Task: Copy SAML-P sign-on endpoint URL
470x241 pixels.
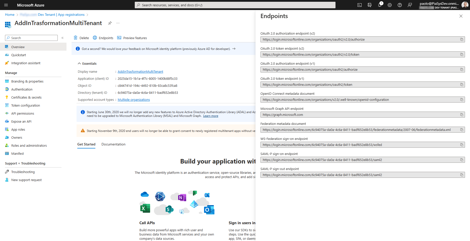Action: point(462,160)
